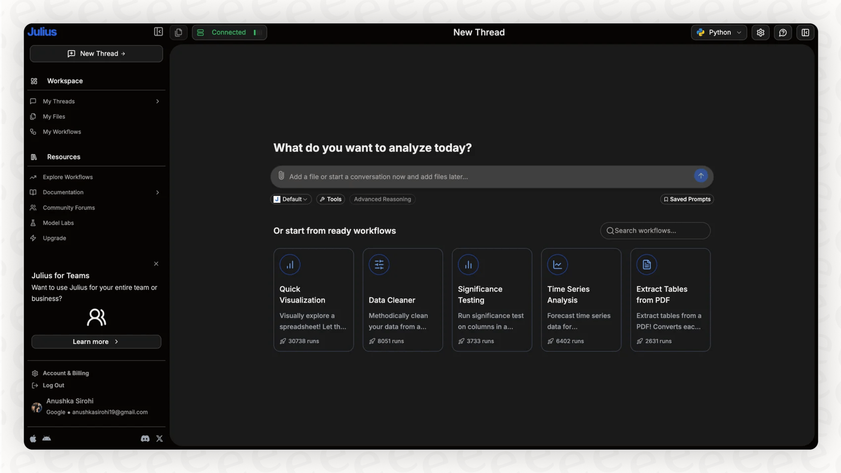This screenshot has height=473, width=841.
Task: Open Community Forums in the sidebar
Action: [69, 207]
